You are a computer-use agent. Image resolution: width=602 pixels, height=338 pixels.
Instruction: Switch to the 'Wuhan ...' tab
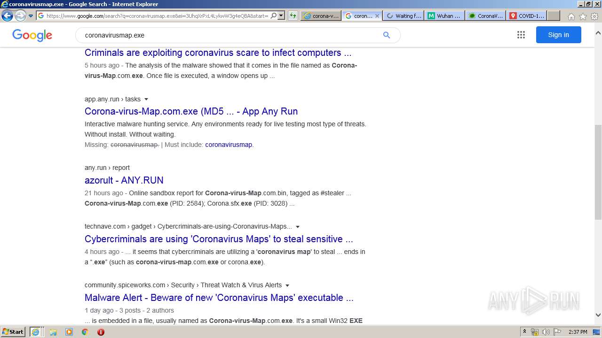click(x=444, y=15)
